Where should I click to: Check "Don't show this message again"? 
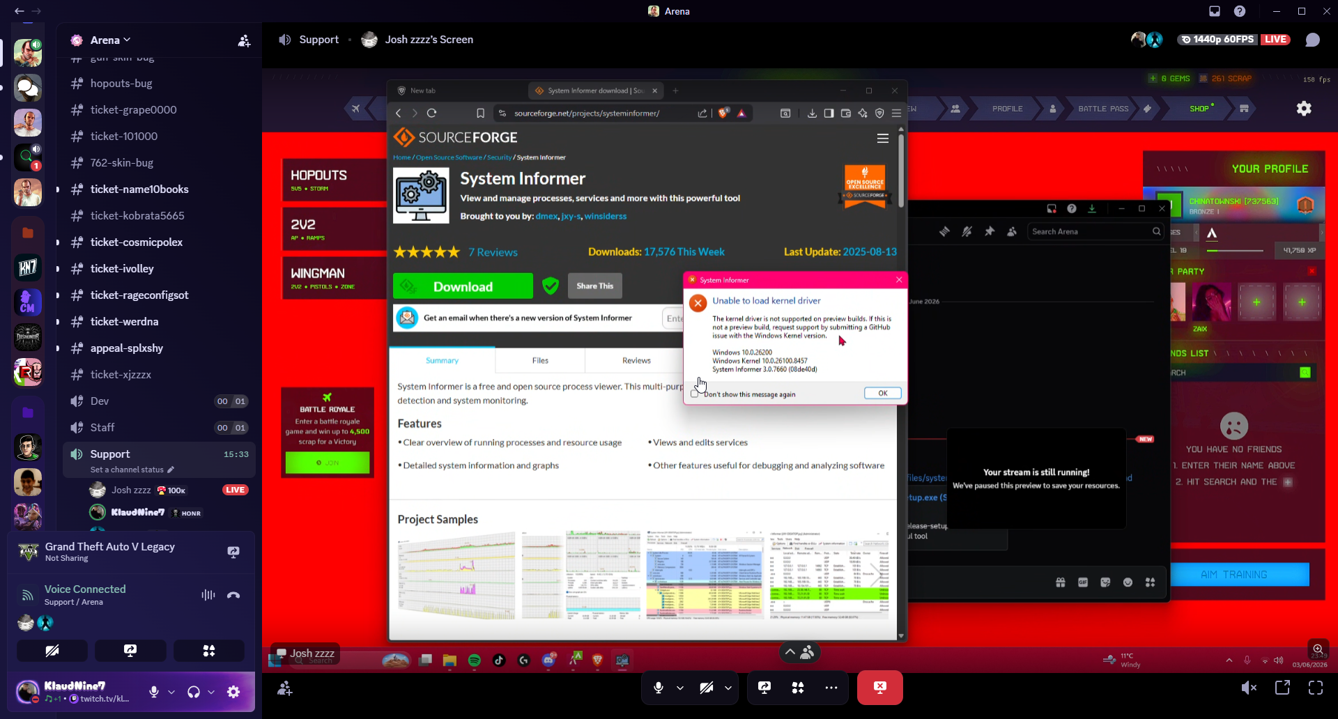(x=694, y=394)
